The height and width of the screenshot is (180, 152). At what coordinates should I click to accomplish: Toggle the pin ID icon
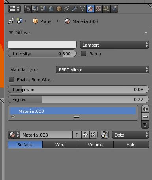pyautogui.click(x=11, y=21)
